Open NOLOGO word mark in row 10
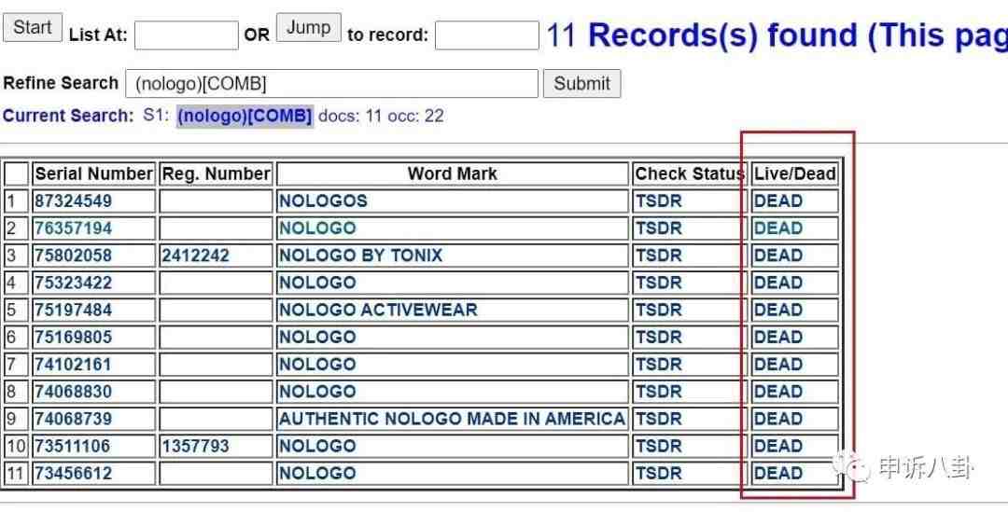Screen dimensions: 1008x512 coord(317,447)
